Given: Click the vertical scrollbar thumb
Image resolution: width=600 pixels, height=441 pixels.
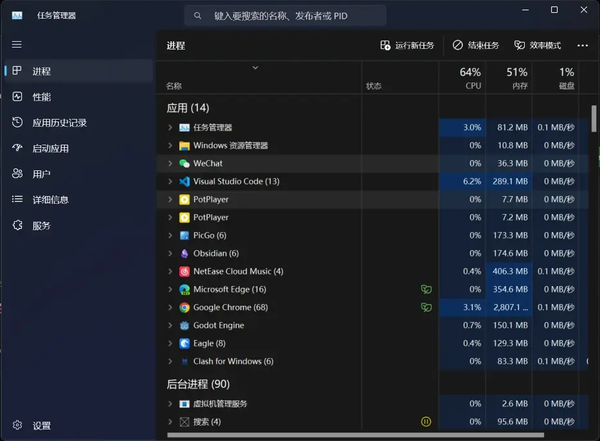Looking at the screenshot, I should [594, 119].
